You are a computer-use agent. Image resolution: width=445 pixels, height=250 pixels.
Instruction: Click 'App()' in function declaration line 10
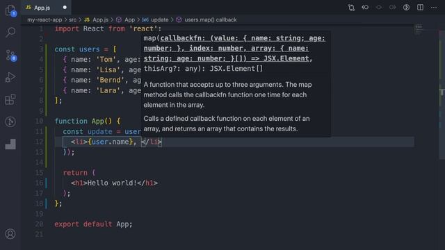click(102, 121)
